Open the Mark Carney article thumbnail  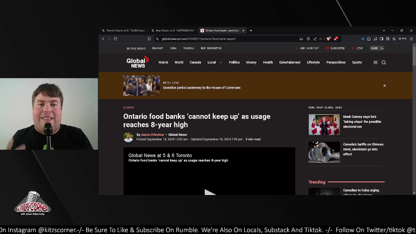point(324,124)
